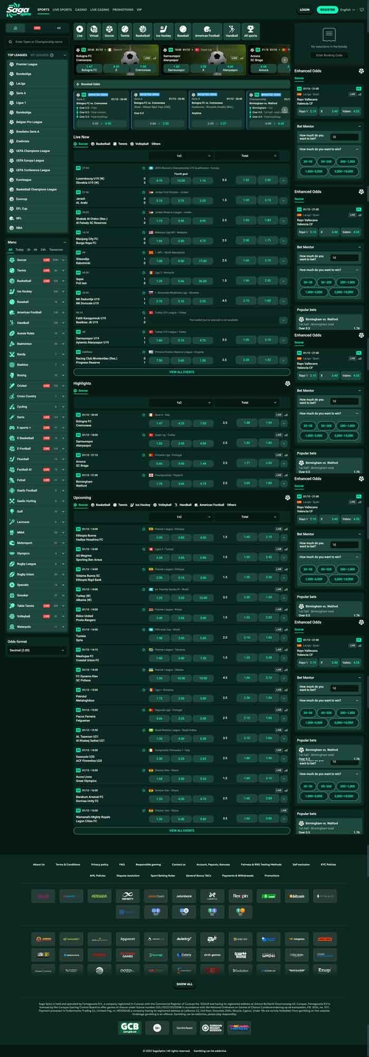Click the Register button
The width and height of the screenshot is (369, 1057).
point(327,10)
